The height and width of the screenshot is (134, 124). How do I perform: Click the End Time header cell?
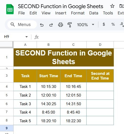[73, 76]
